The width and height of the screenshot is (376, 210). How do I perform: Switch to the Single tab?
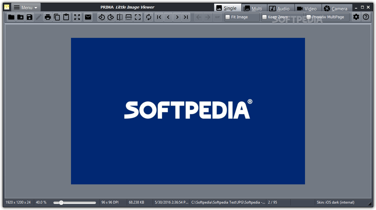[x=228, y=8]
